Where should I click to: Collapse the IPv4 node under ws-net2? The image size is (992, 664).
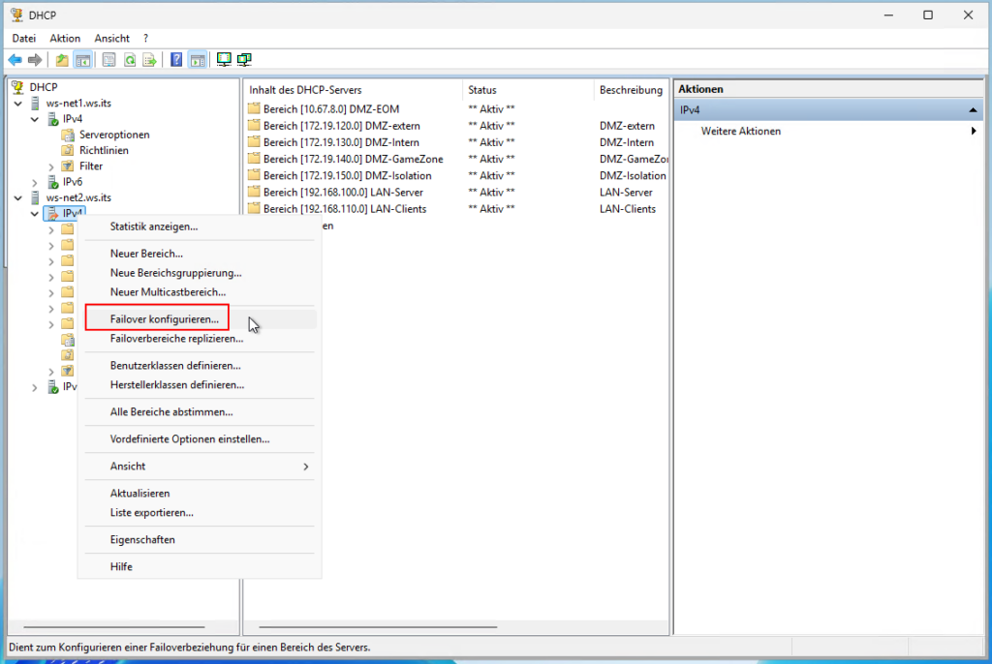pyautogui.click(x=35, y=214)
